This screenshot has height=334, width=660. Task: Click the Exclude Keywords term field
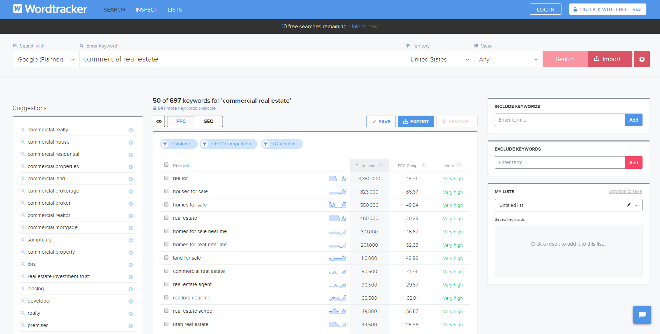click(x=560, y=162)
